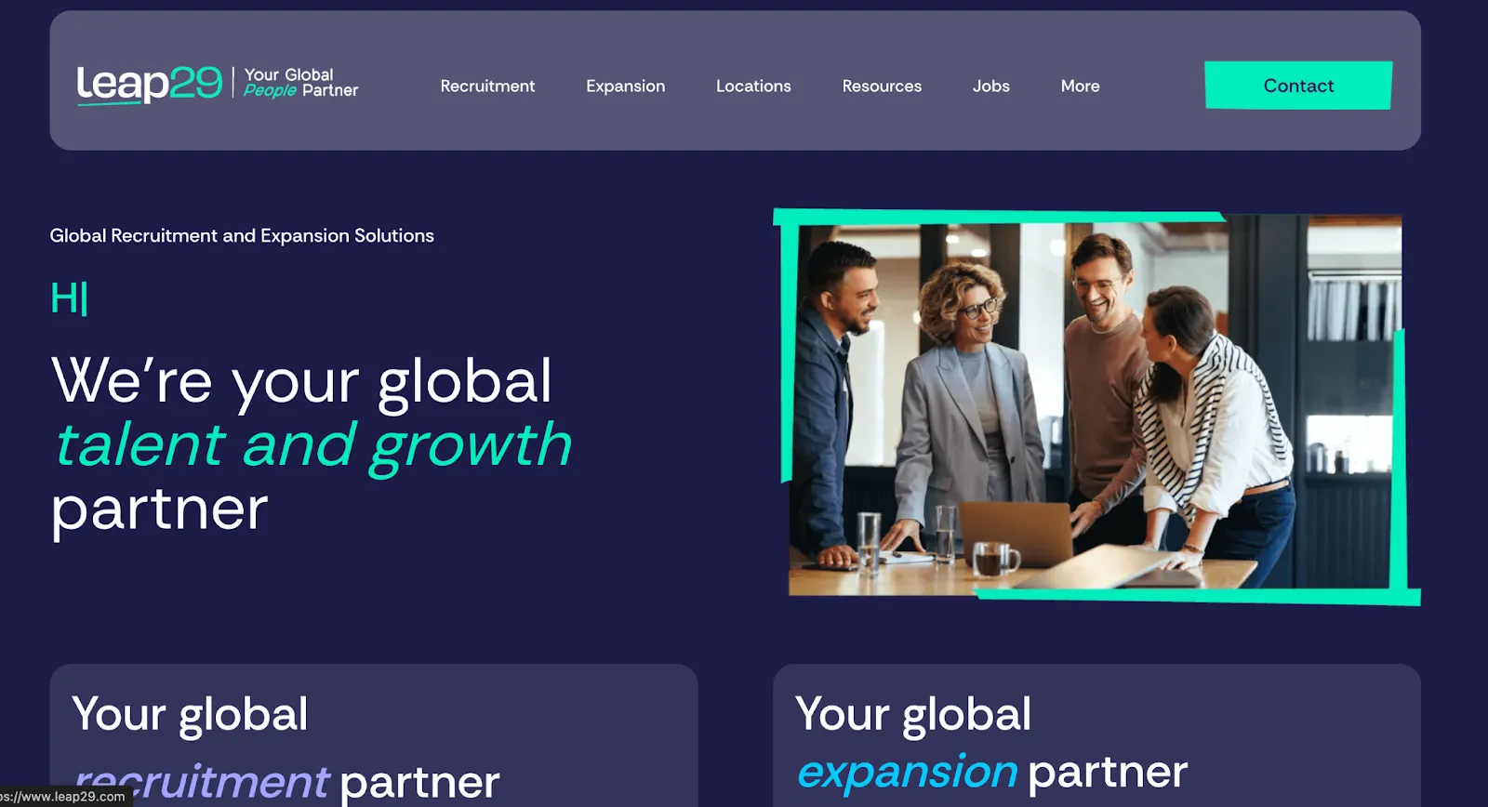Open the Your global expansion partner card
Viewport: 1488px width, 807px height.
1096,735
